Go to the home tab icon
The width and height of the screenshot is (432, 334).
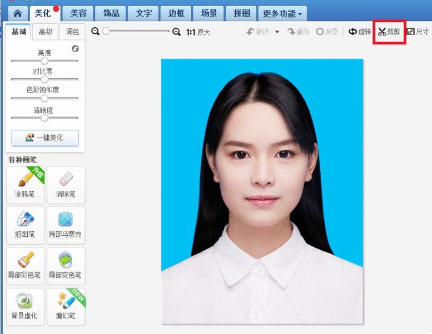17,13
